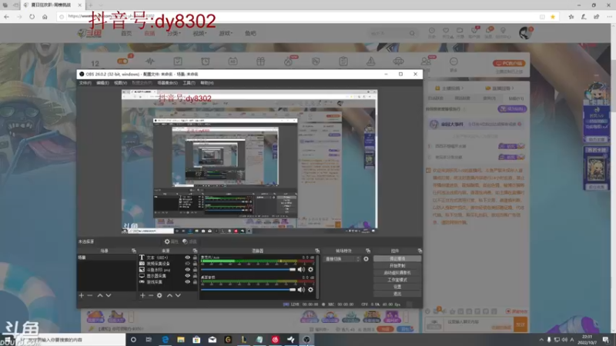Pop out the Audio Mixer dock panel
Screen dimensions: 616x346
click(x=317, y=251)
